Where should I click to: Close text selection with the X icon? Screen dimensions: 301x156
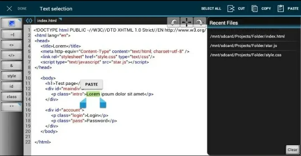click(x=9, y=9)
